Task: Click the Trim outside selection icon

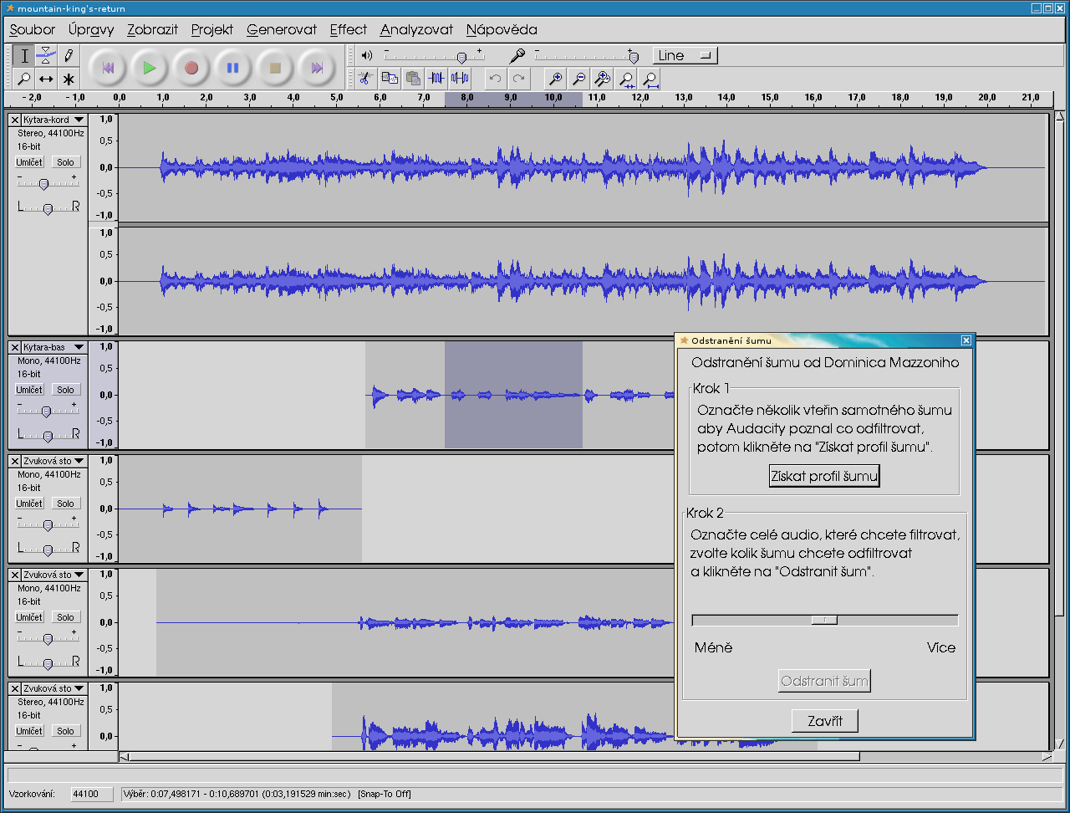Action: tap(436, 79)
